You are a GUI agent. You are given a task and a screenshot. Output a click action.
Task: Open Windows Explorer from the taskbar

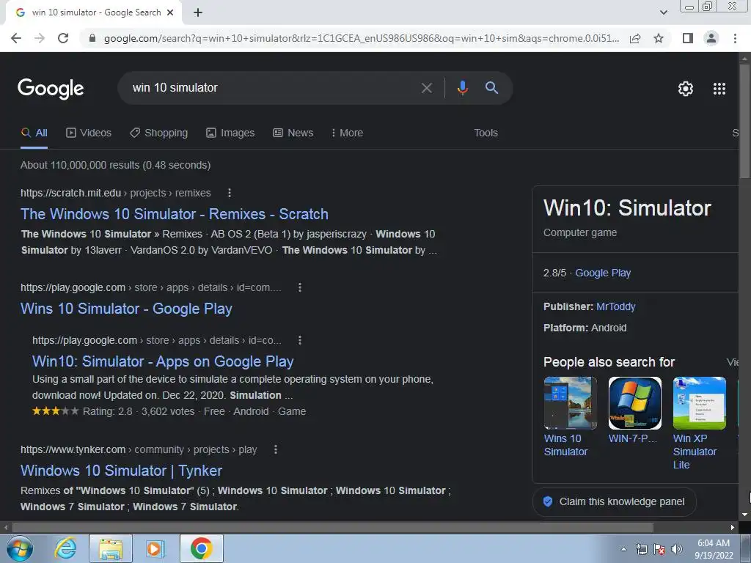pos(111,548)
